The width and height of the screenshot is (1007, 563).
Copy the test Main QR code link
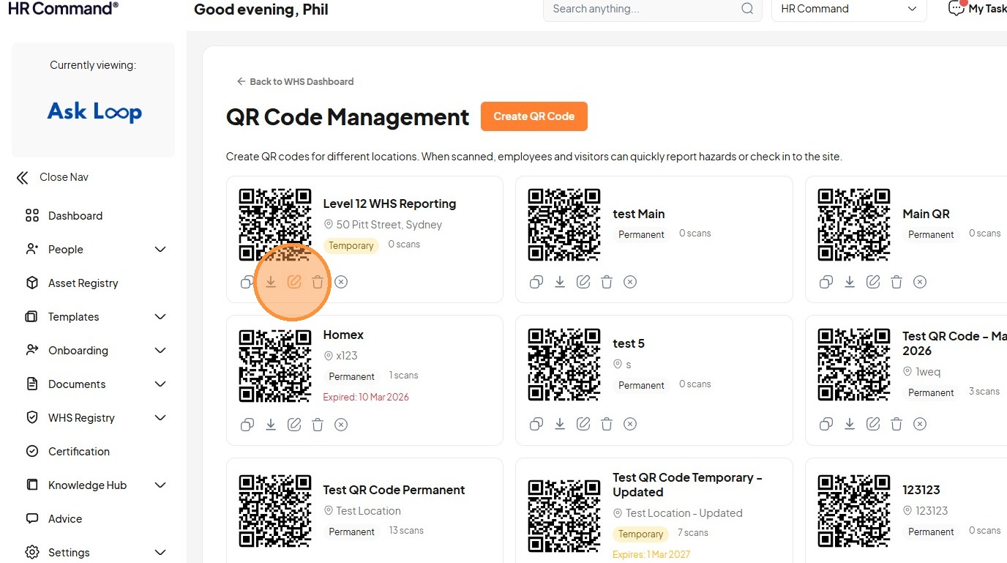click(x=536, y=282)
